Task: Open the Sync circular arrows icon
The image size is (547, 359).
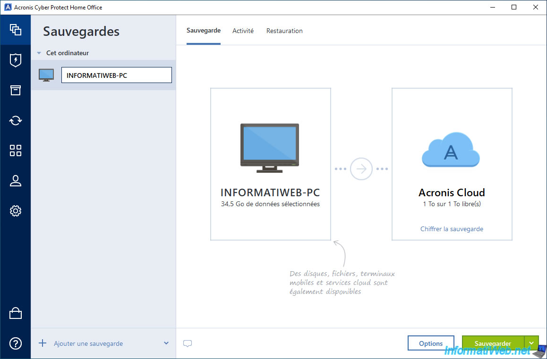Action: coord(15,121)
